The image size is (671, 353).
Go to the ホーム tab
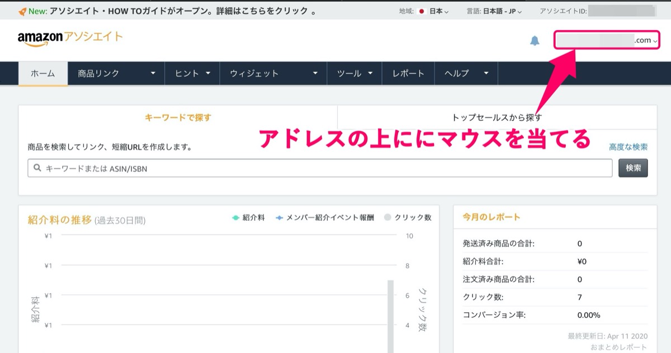pyautogui.click(x=43, y=73)
